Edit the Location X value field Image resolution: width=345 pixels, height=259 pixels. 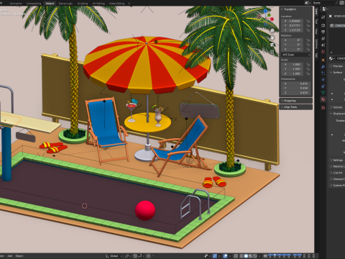tap(293, 21)
